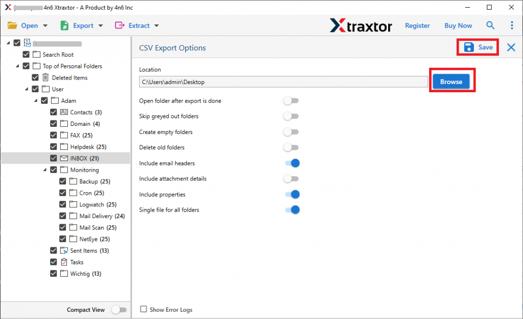The height and width of the screenshot is (319, 523).
Task: Check the Show Error Logs checkbox
Action: click(144, 309)
